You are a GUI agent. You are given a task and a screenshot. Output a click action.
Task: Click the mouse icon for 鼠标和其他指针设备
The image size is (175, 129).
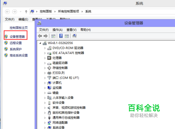pos(49,113)
